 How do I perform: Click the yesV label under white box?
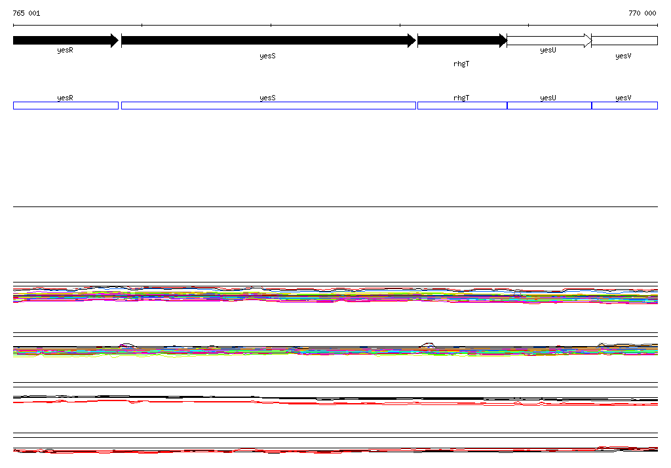coord(624,56)
